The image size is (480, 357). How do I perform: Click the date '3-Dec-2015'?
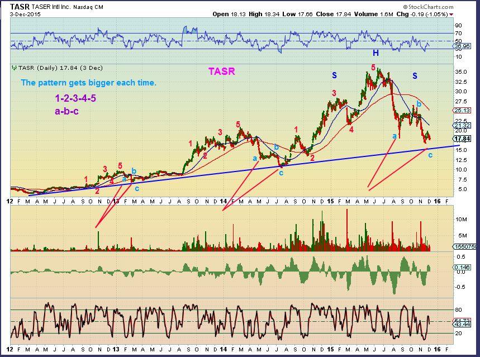point(25,14)
